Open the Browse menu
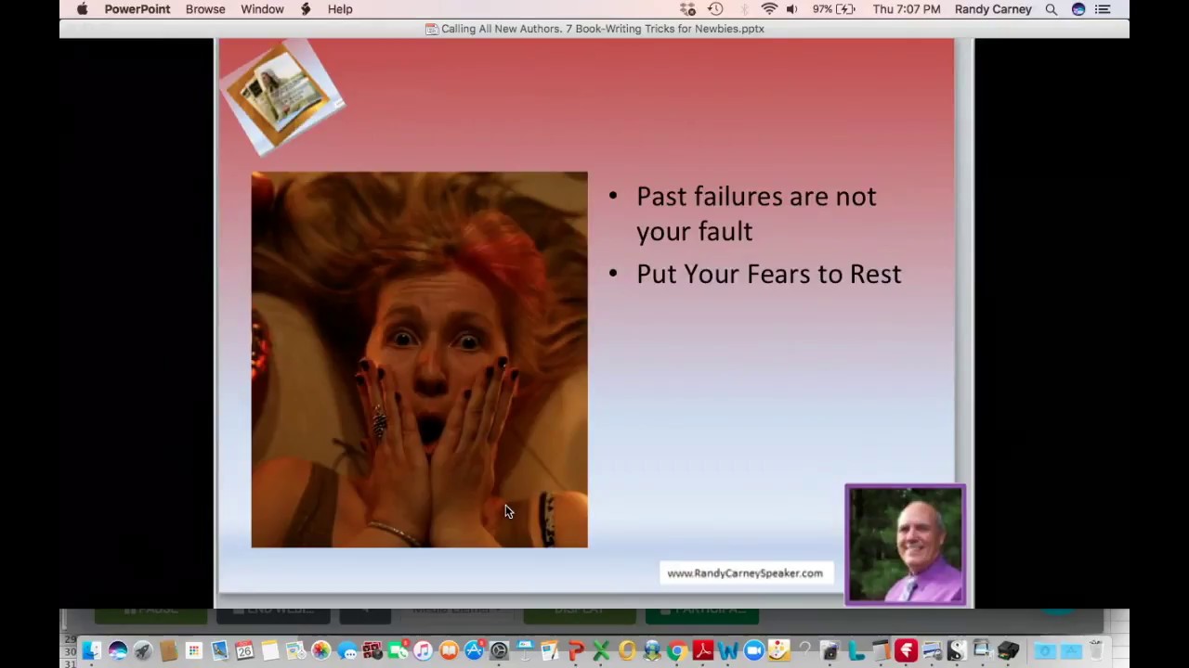Viewport: 1189px width, 668px height. coord(205,9)
